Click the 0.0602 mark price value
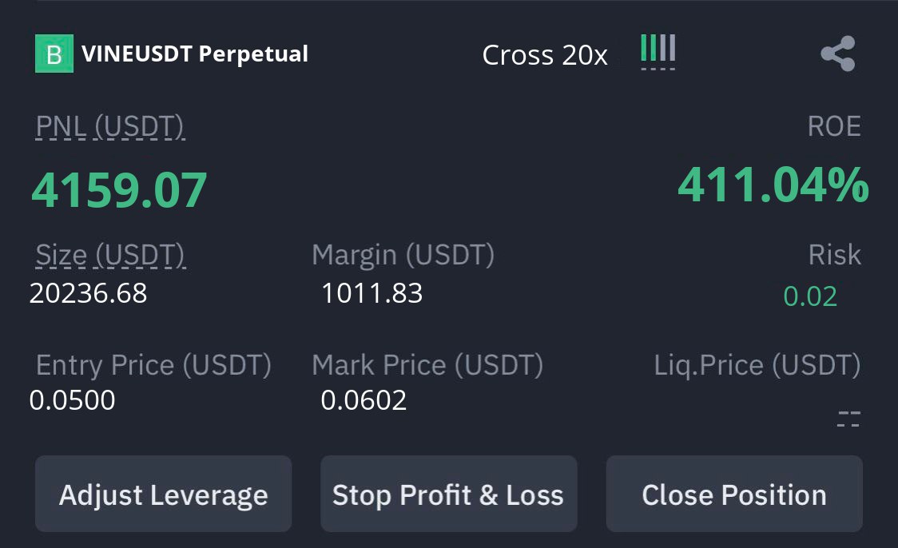Image resolution: width=898 pixels, height=548 pixels. tap(364, 399)
